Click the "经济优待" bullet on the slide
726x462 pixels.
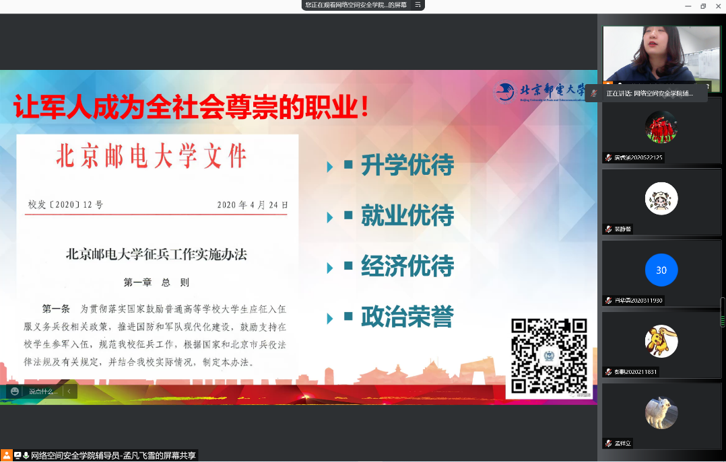coord(407,266)
